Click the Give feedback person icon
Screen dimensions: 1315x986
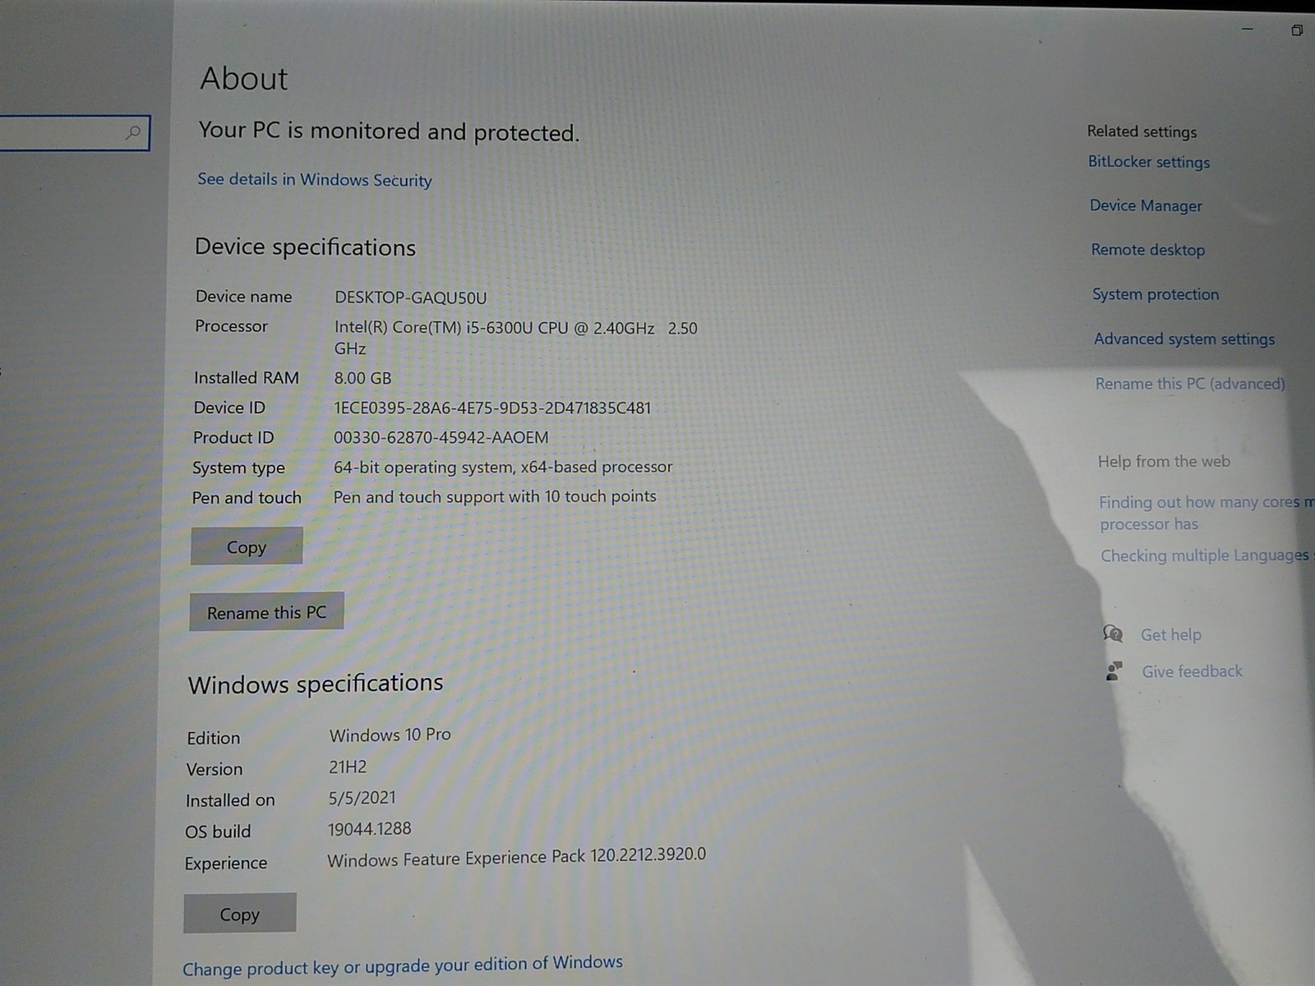(1114, 671)
